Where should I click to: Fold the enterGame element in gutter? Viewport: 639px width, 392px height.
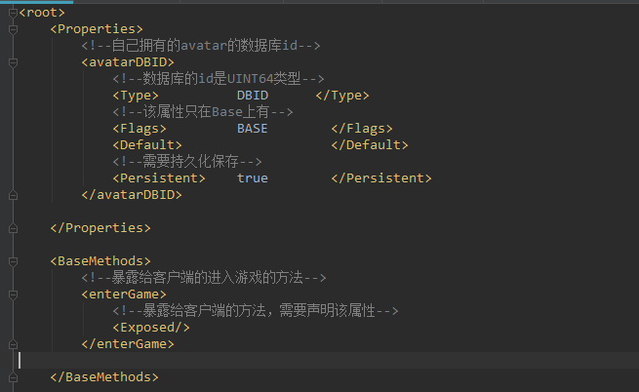12,294
